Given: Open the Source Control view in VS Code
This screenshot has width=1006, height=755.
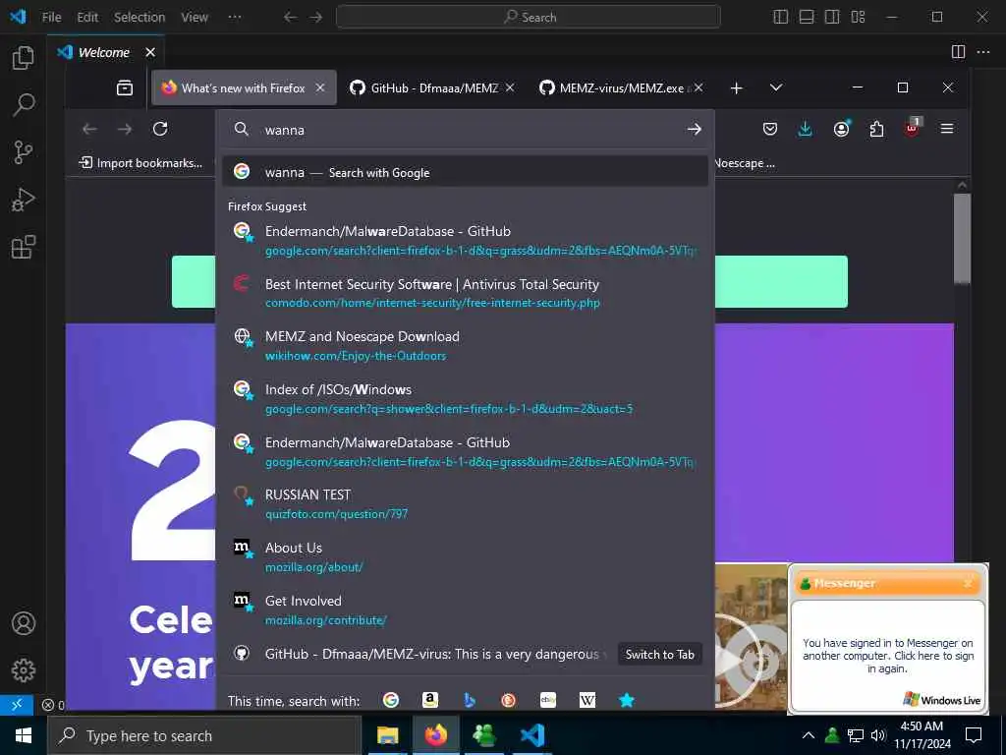Looking at the screenshot, I should pyautogui.click(x=24, y=152).
